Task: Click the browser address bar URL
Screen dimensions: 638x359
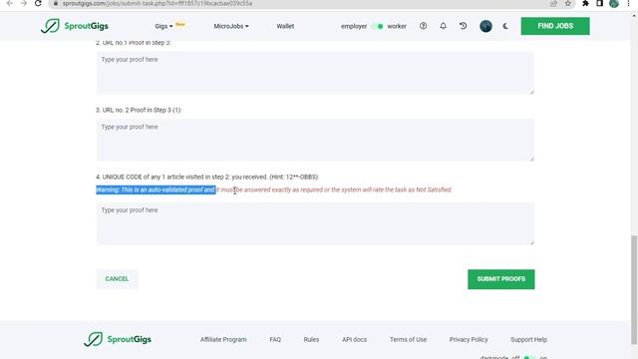Action: pos(158,3)
